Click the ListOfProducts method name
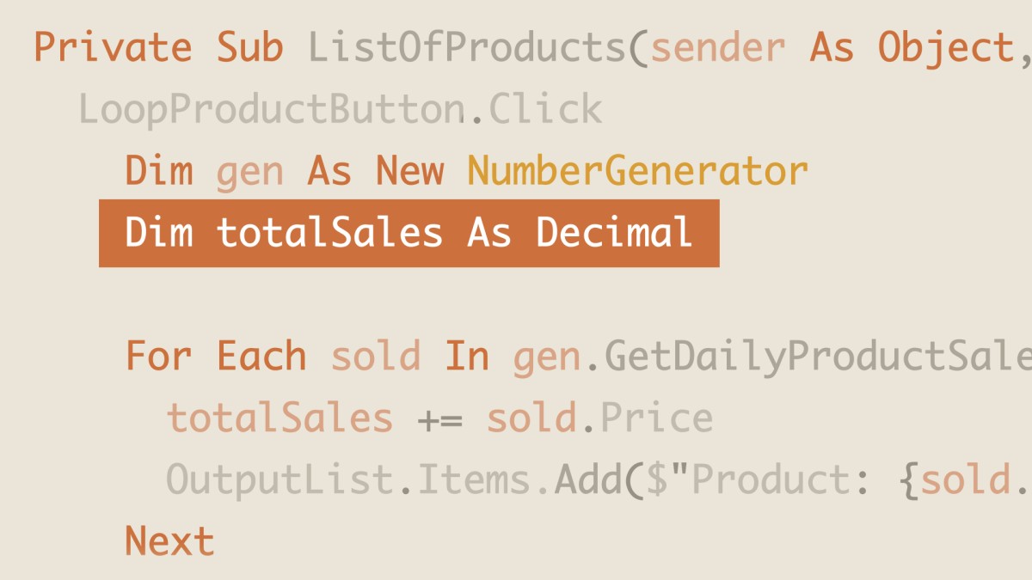Image resolution: width=1032 pixels, height=580 pixels. (x=467, y=47)
